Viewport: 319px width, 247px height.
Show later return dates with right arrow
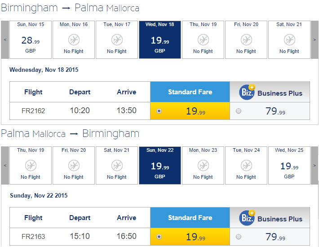315,165
